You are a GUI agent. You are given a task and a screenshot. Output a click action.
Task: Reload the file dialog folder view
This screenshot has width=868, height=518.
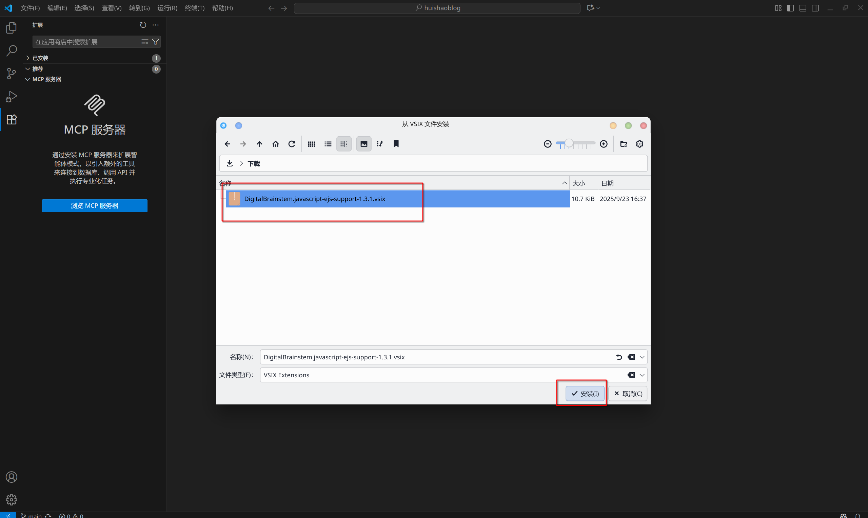pyautogui.click(x=292, y=144)
